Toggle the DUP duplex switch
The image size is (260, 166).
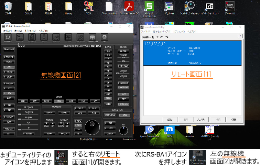(94, 108)
